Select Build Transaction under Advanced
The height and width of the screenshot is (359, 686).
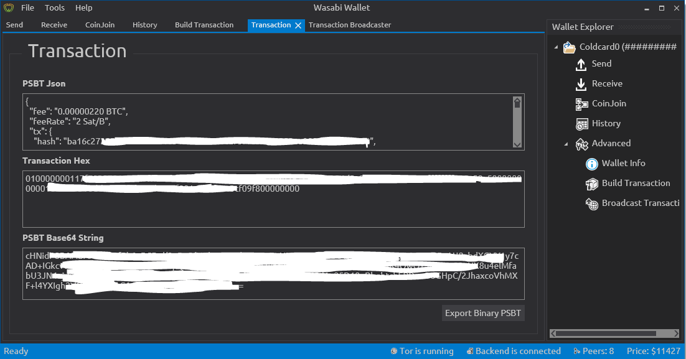(636, 183)
